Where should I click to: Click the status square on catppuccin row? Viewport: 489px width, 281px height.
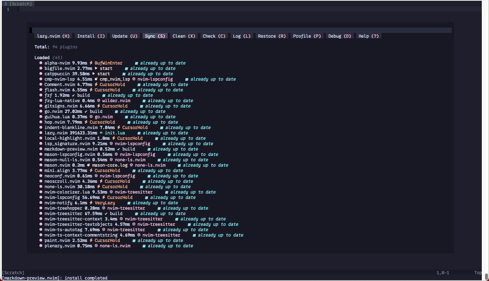tap(124, 74)
